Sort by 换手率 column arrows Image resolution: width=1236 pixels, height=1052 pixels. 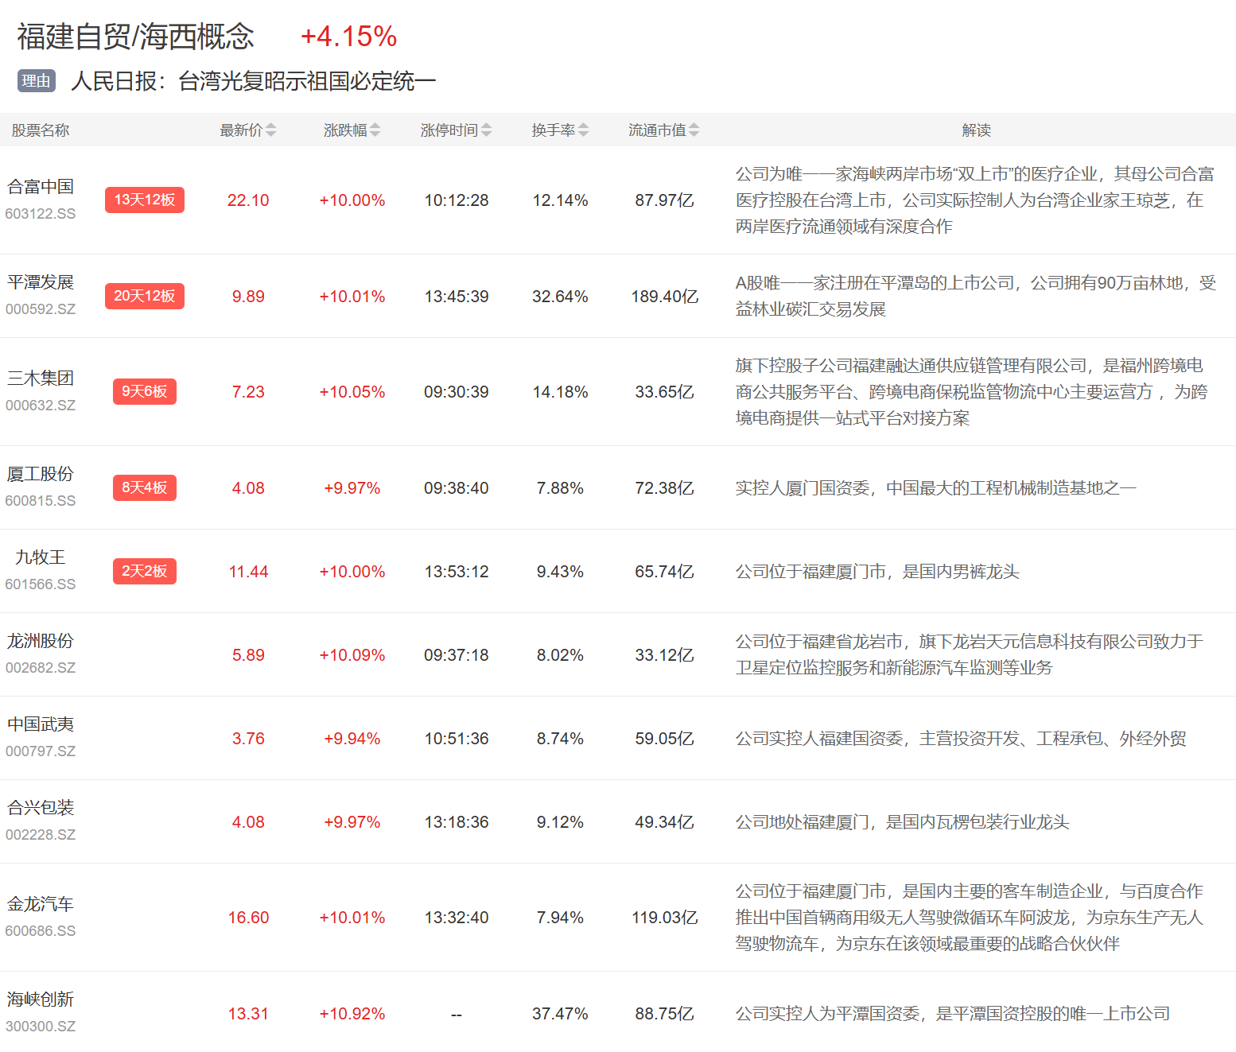click(583, 130)
